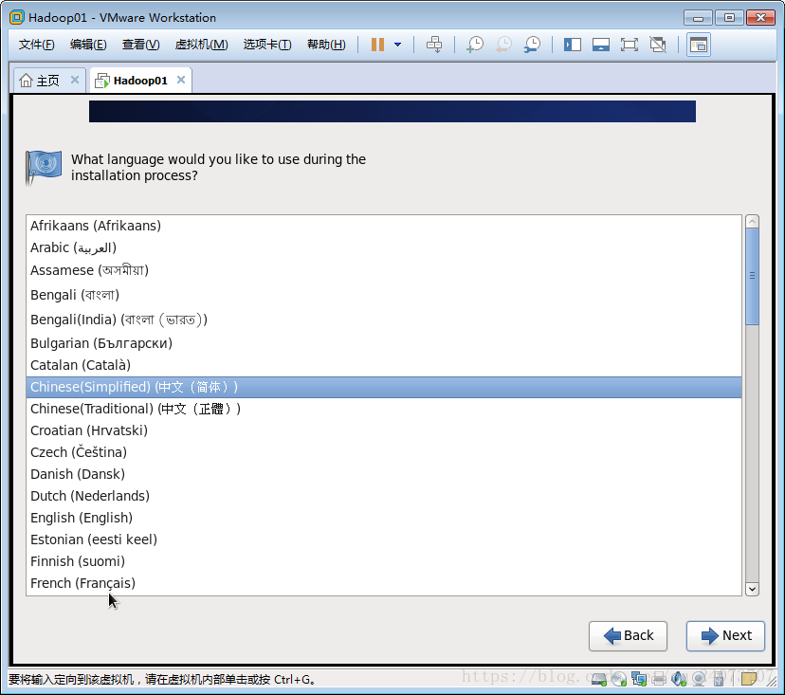Open the 帮助(H) menu
785x695 pixels.
point(326,45)
